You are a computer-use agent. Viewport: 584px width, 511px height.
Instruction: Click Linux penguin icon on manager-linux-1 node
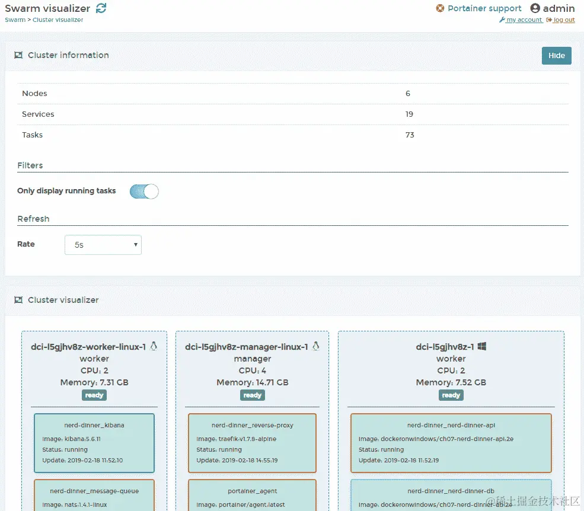[316, 346]
